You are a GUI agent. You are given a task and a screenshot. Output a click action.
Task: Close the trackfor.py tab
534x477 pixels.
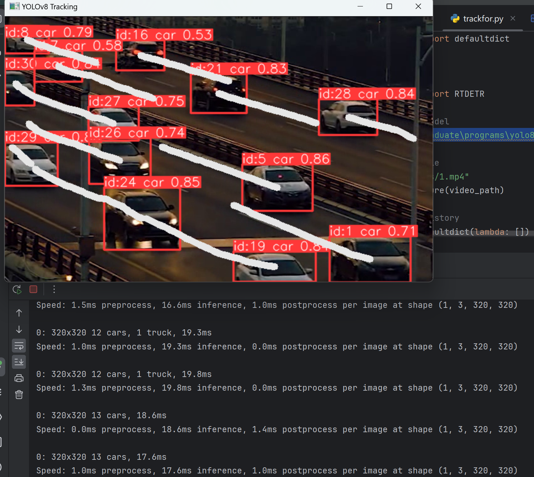[x=513, y=18]
